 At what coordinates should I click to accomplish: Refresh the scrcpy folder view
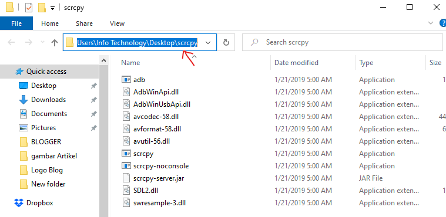tap(226, 43)
